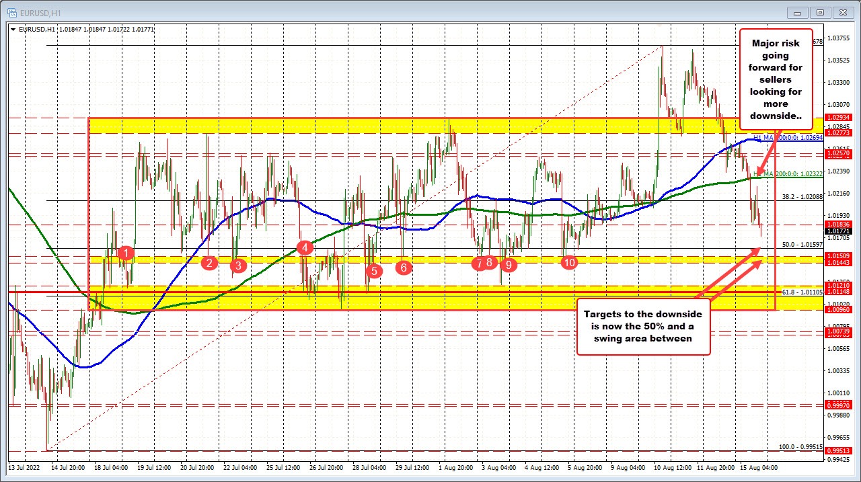Expand the EURUSD,H1 quote dropdown arrow
The image size is (861, 482).
[12, 30]
